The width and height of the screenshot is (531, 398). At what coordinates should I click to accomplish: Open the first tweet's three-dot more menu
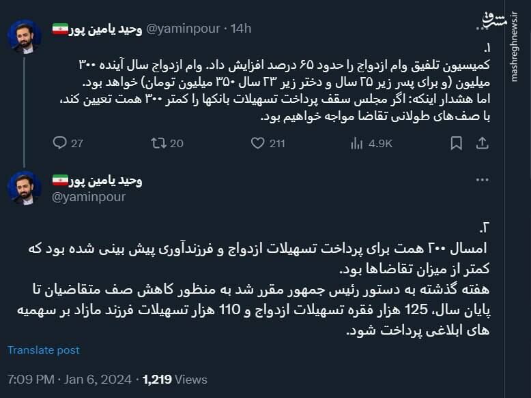(482, 27)
